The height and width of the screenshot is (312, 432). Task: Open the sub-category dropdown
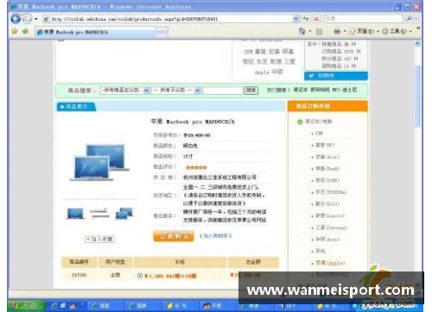(x=176, y=90)
